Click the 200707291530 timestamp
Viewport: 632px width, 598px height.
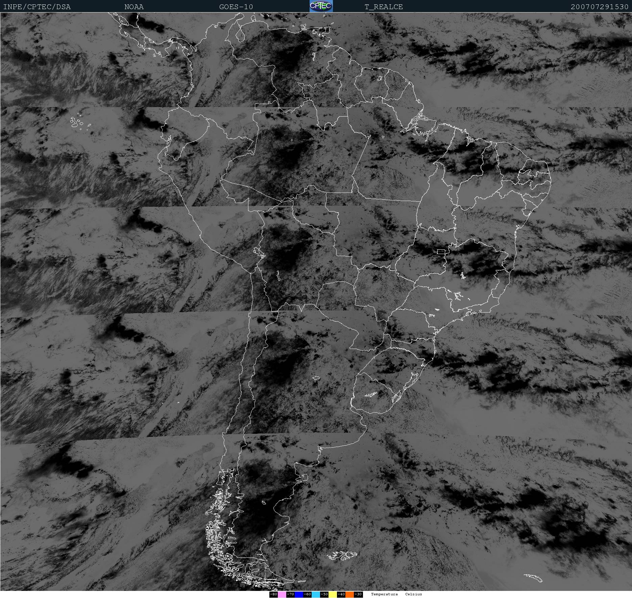(x=600, y=7)
